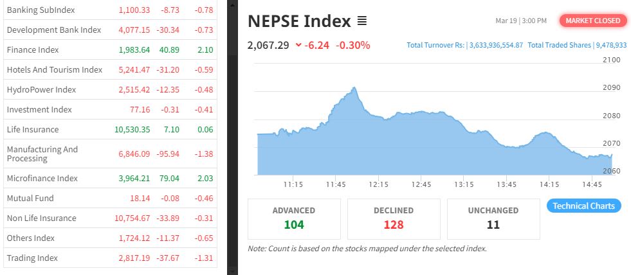The width and height of the screenshot is (631, 275).
Task: Choose the HydroPower Index row
Action: tap(41, 89)
